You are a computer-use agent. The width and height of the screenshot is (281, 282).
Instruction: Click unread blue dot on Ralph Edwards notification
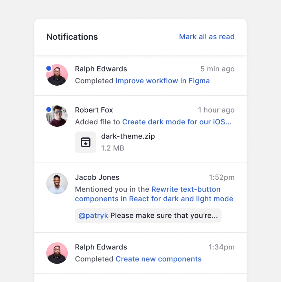point(49,68)
